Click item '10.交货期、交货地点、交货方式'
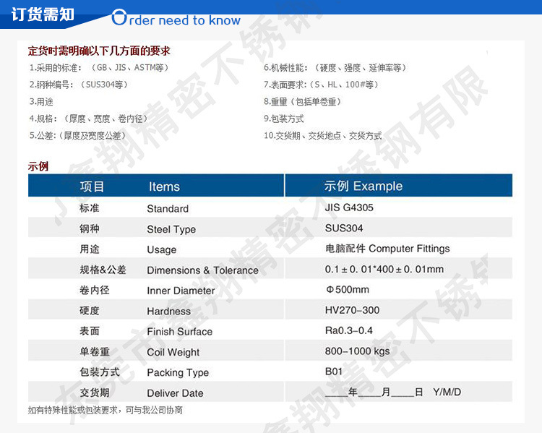The image size is (542, 433). (x=323, y=135)
